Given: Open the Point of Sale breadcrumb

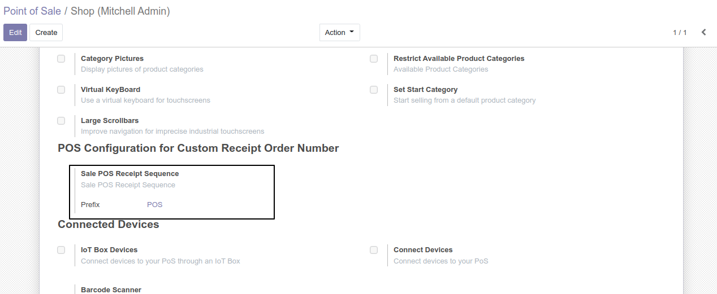Looking at the screenshot, I should coord(32,11).
